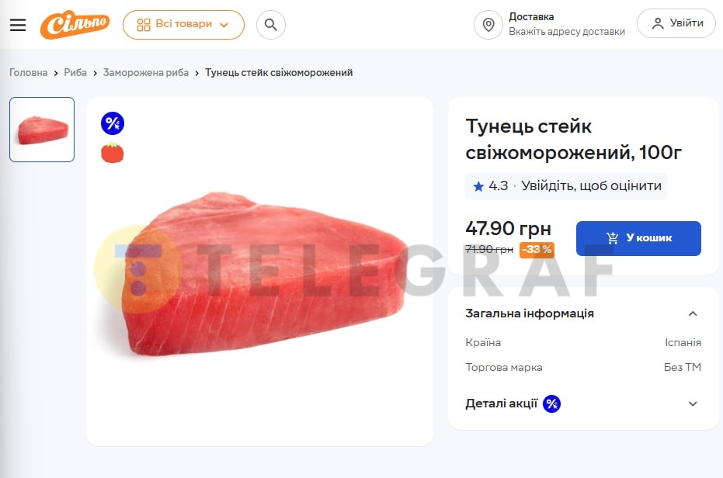The width and height of the screenshot is (723, 478).
Task: Add tuna steak with У кошик button
Action: pos(638,238)
